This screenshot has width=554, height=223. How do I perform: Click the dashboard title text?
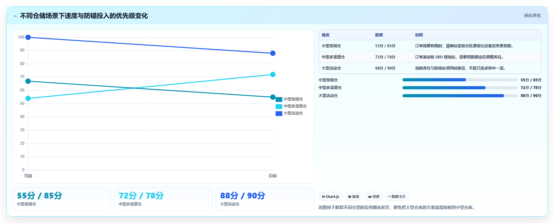click(x=84, y=16)
